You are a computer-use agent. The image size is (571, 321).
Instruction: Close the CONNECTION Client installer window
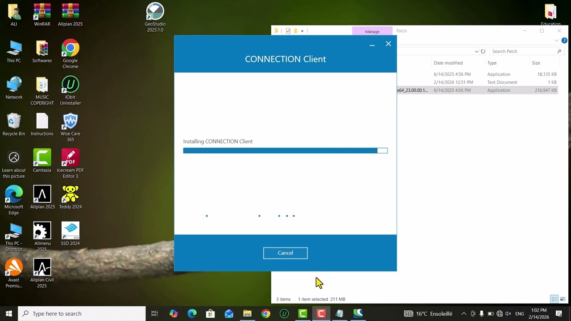click(389, 44)
